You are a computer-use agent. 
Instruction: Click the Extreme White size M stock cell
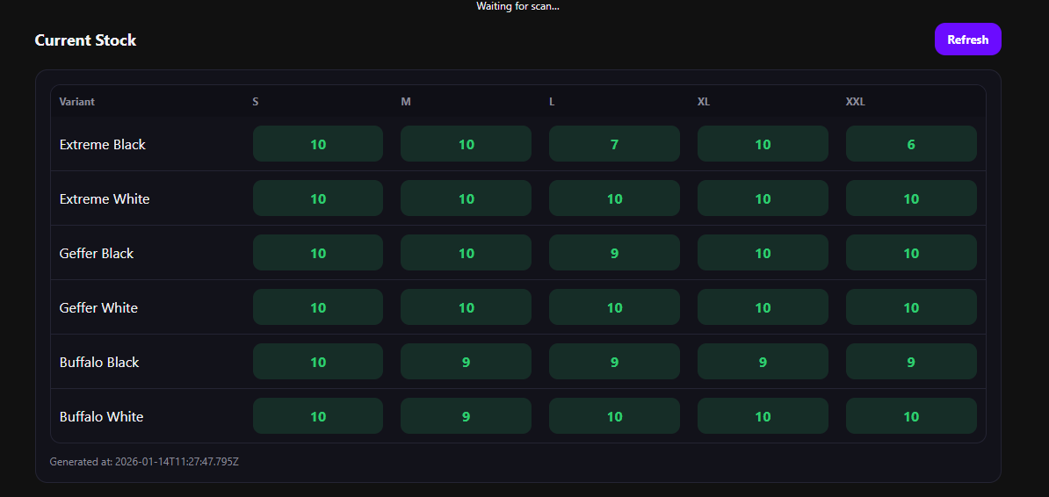tap(467, 198)
